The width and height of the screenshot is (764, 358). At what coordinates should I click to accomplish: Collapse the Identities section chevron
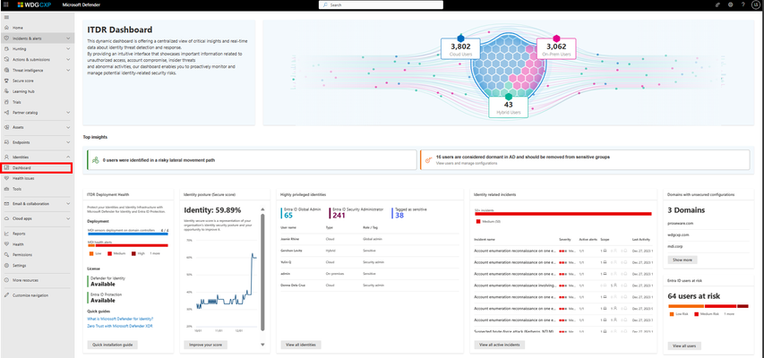[x=68, y=157]
